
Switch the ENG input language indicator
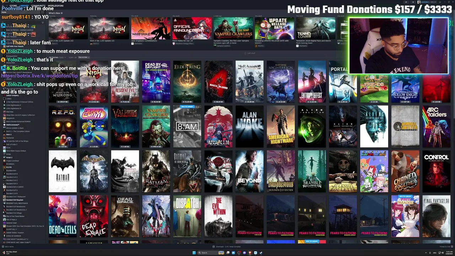pyautogui.click(x=435, y=253)
